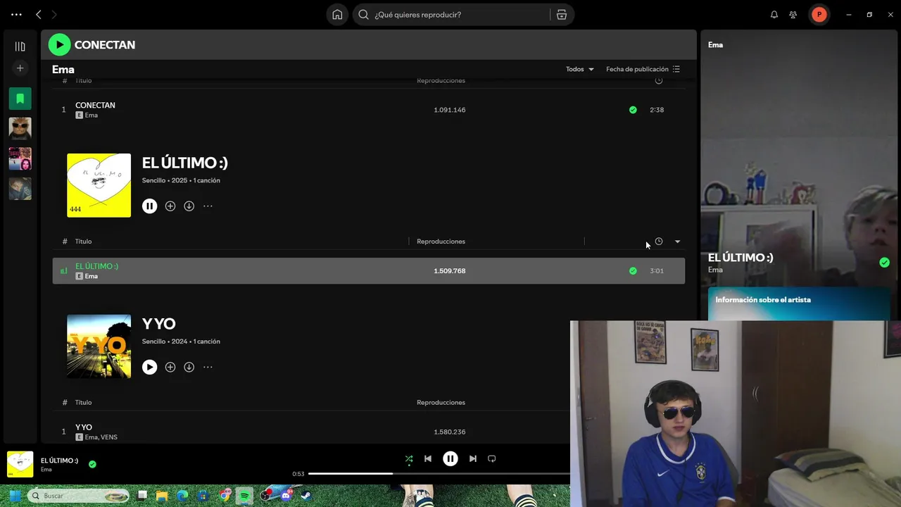
Task: Click the Windows taskbar 'Buscar' search
Action: click(x=78, y=496)
